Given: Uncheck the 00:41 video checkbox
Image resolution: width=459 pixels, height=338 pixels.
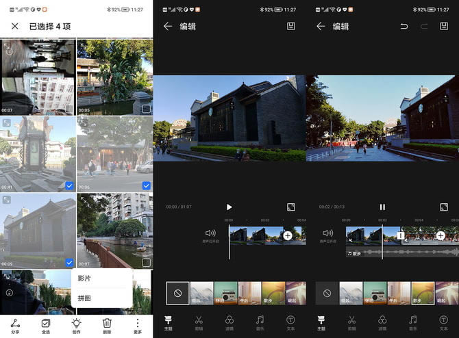Looking at the screenshot, I should [x=69, y=185].
